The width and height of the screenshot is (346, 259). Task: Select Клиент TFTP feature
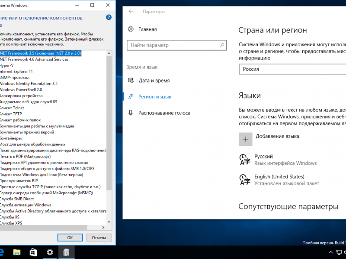tap(11, 114)
